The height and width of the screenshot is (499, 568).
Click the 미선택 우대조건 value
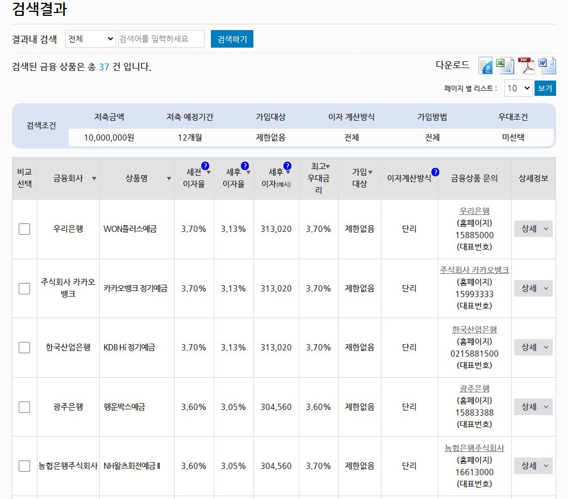(x=513, y=138)
